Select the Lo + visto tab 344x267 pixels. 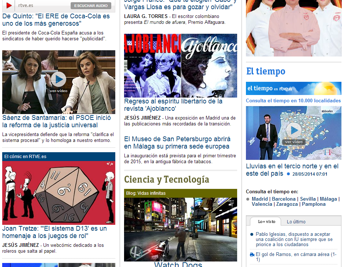266,222
